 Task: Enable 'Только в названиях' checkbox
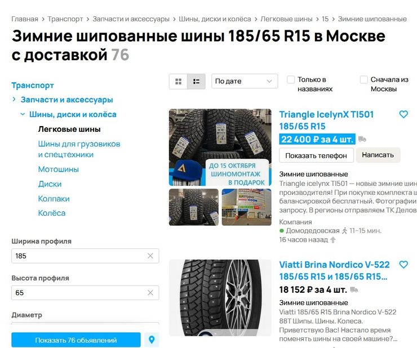(x=291, y=79)
